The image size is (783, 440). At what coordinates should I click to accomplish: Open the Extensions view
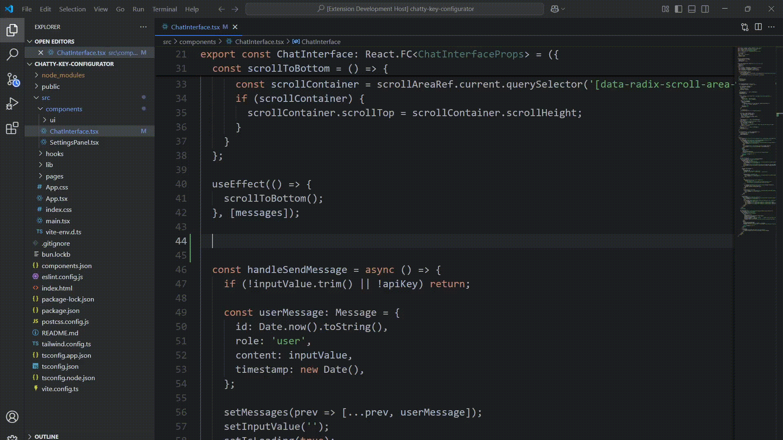[x=12, y=128]
